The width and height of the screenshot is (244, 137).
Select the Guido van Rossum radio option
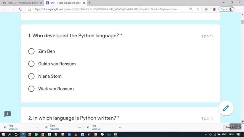(x=31, y=64)
